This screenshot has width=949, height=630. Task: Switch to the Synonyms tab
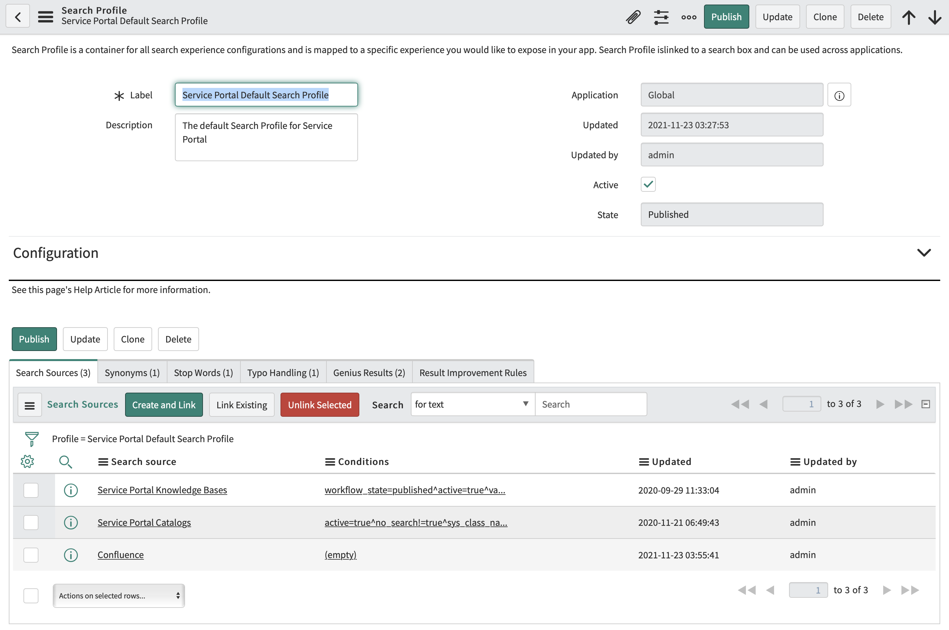[132, 372]
